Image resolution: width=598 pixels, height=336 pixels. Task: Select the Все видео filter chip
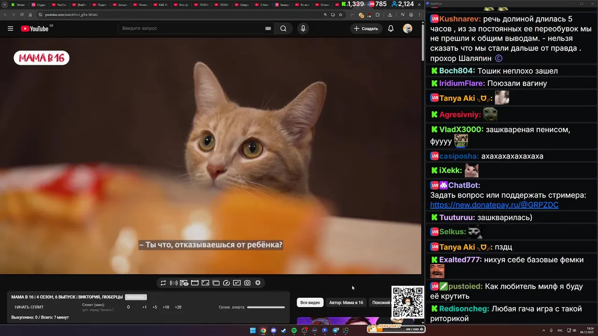[310, 303]
